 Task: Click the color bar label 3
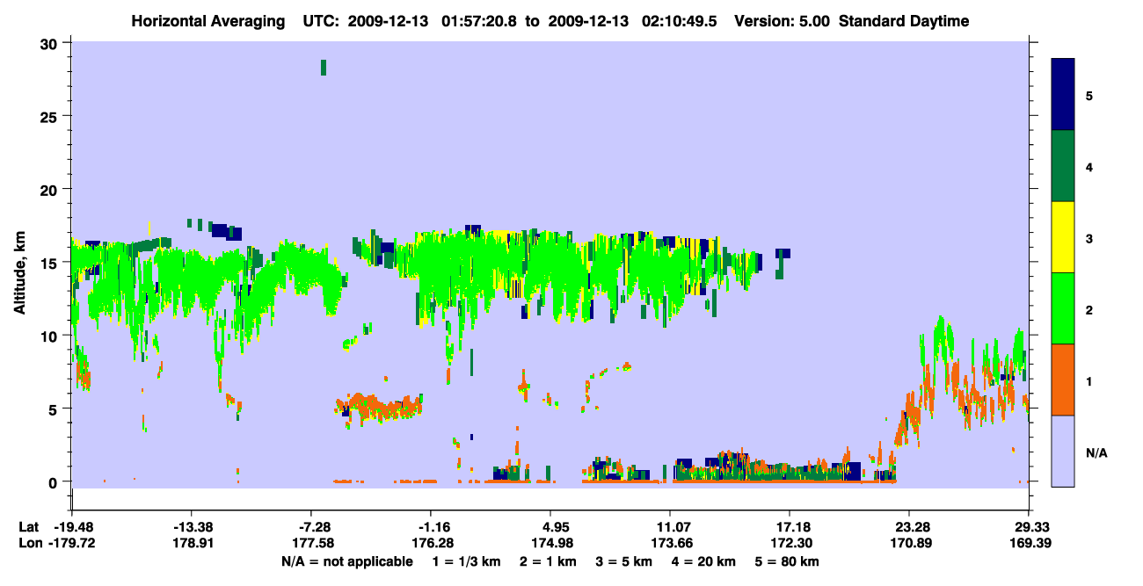tap(1089, 238)
